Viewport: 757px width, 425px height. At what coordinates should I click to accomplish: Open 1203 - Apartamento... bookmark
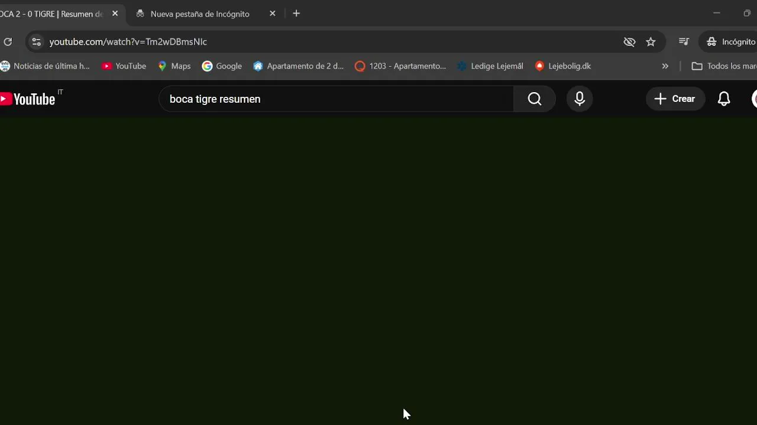click(400, 66)
